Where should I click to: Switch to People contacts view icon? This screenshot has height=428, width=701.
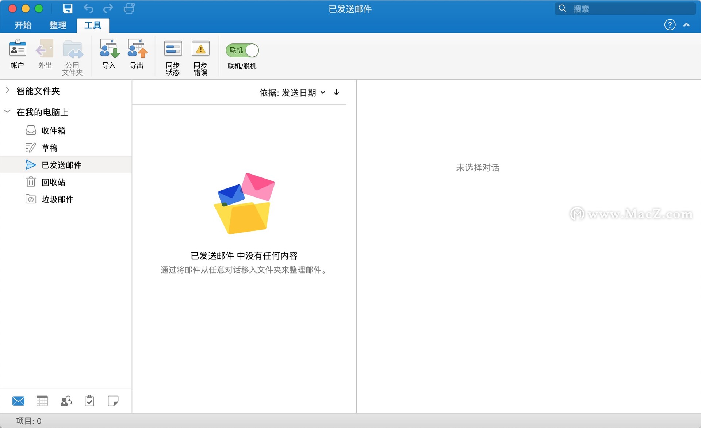click(66, 401)
